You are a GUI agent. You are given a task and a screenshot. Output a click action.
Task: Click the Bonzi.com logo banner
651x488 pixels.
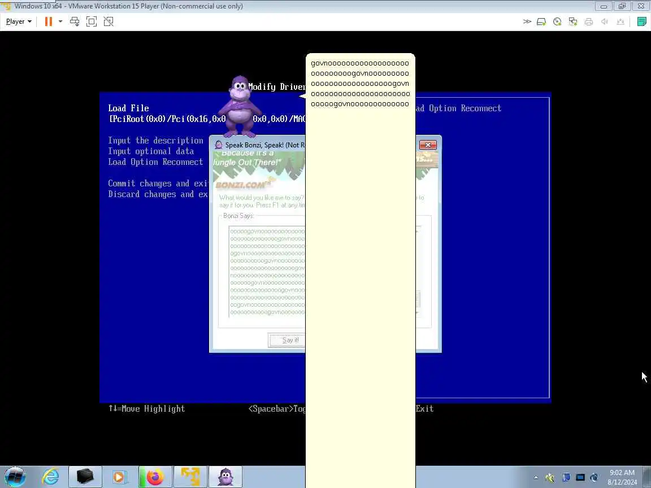point(243,185)
